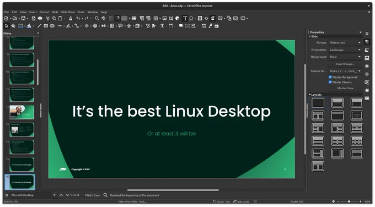Click the Insert Text Box T icon
Screen dimensions: 375x207
[x=185, y=18]
